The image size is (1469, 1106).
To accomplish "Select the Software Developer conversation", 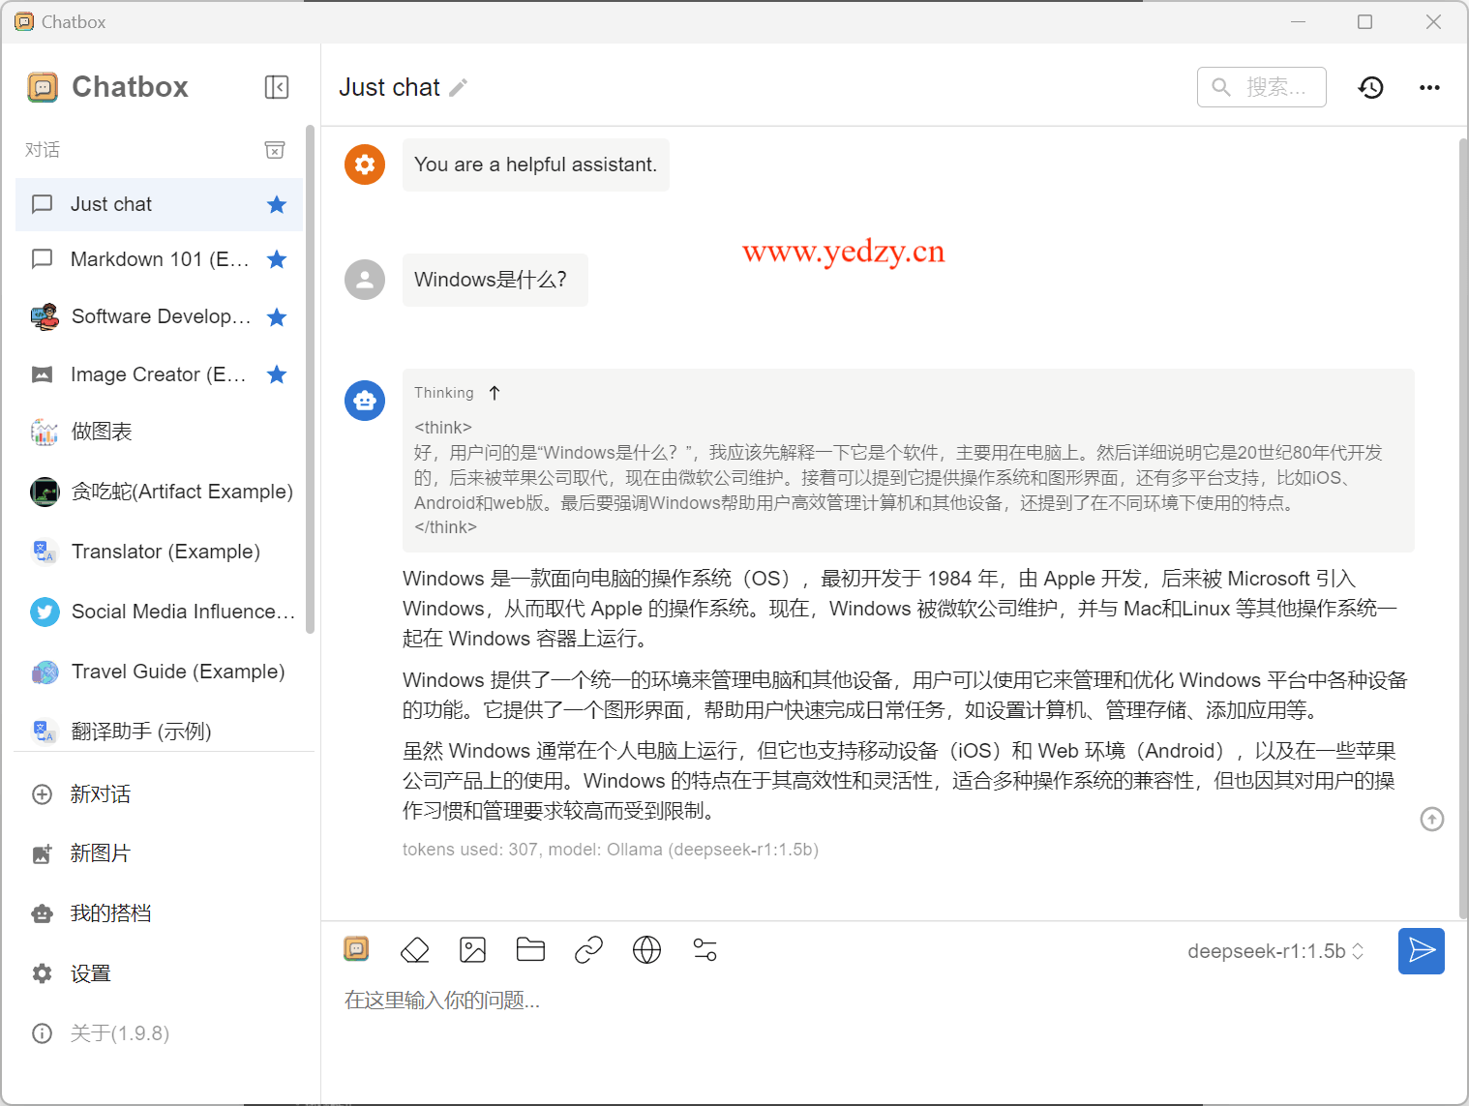I will point(159,317).
